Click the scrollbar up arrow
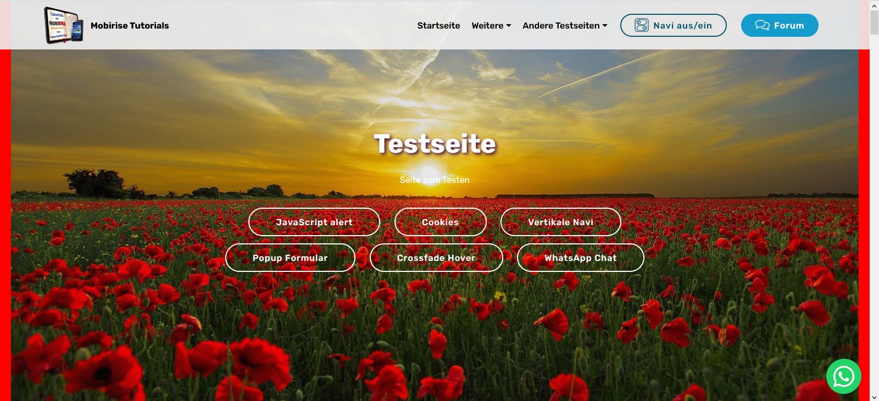This screenshot has width=879, height=401. point(874,5)
